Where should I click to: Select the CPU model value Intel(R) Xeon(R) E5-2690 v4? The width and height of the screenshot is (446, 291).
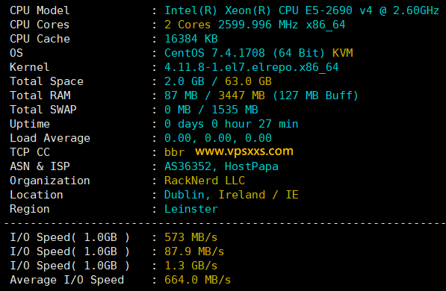302,10
